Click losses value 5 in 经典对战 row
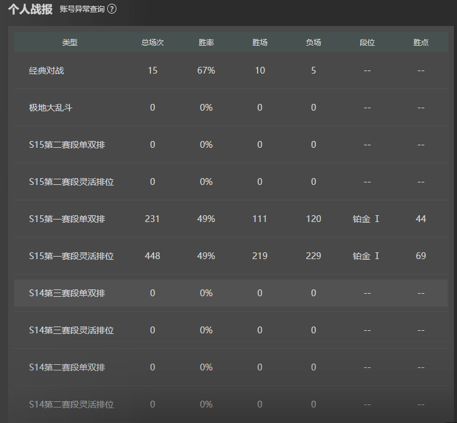457x423 pixels. 313,70
